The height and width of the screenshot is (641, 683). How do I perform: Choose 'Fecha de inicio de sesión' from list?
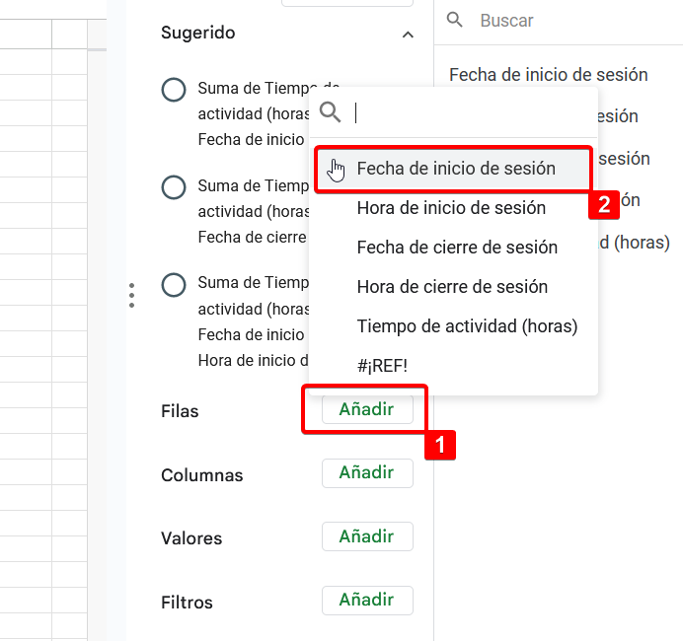tap(456, 169)
